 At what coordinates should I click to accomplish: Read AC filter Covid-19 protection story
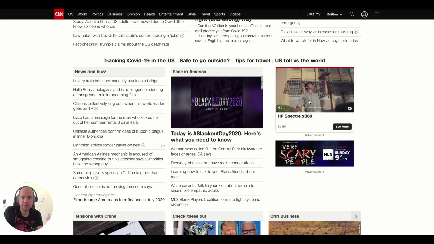(x=233, y=28)
